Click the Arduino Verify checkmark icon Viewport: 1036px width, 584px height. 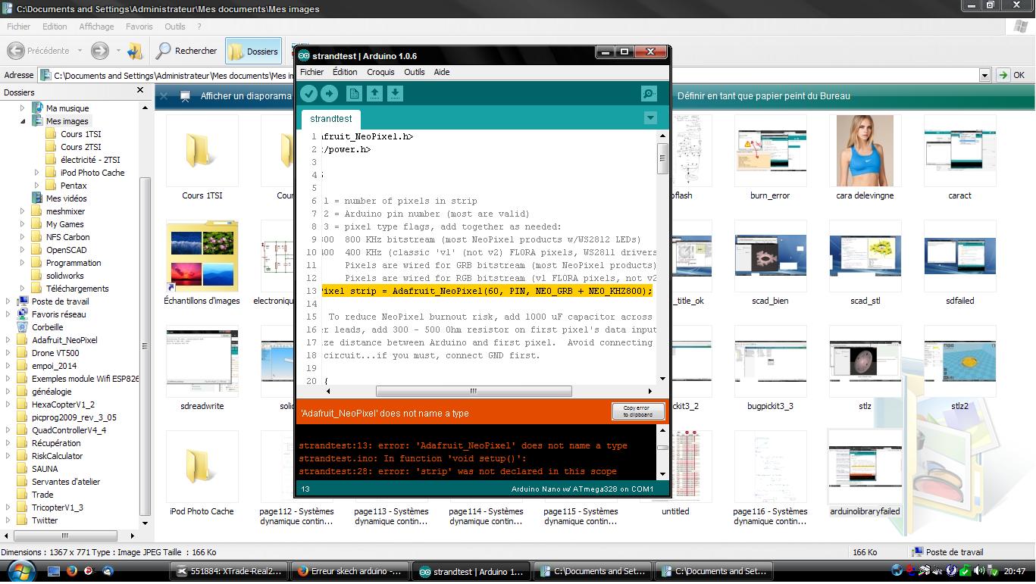pyautogui.click(x=308, y=93)
